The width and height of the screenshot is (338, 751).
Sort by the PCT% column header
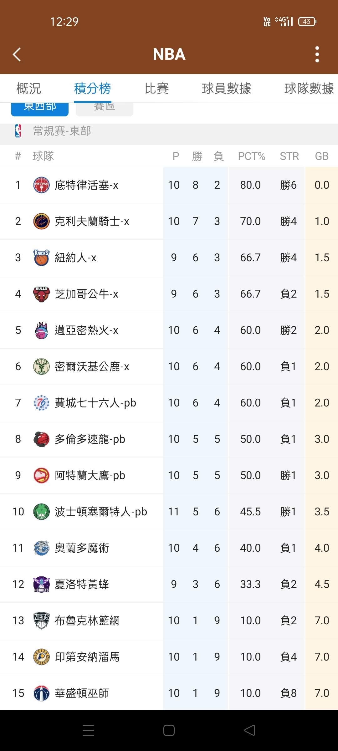click(251, 156)
